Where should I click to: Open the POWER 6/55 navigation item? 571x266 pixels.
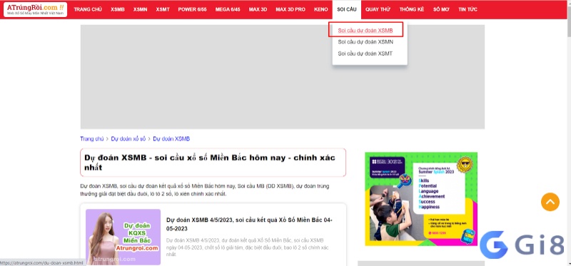(x=192, y=9)
